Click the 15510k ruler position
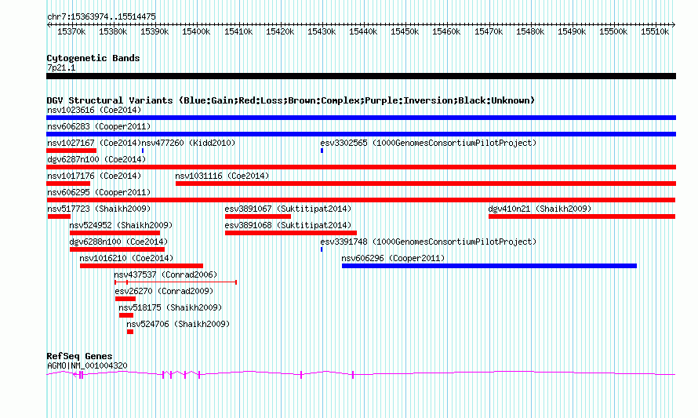 click(x=655, y=31)
